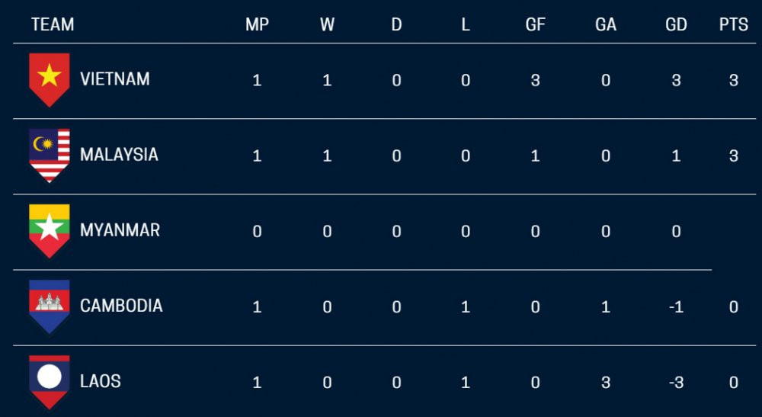The image size is (762, 417).
Task: Click the GA column header
Action: point(606,24)
